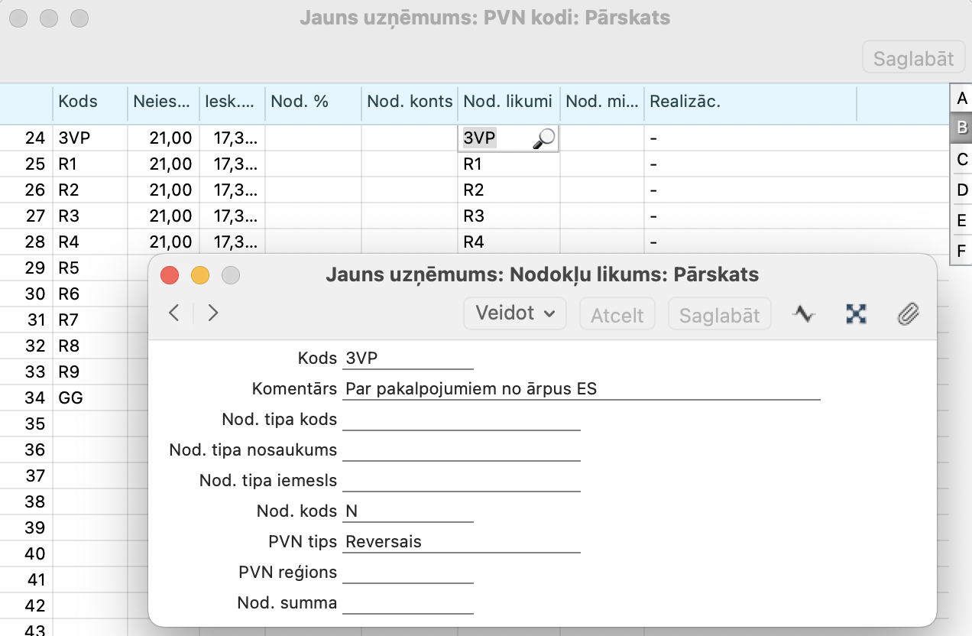Viewport: 972px width, 636px height.
Task: Click the paperclip attachments icon
Action: coord(907,313)
